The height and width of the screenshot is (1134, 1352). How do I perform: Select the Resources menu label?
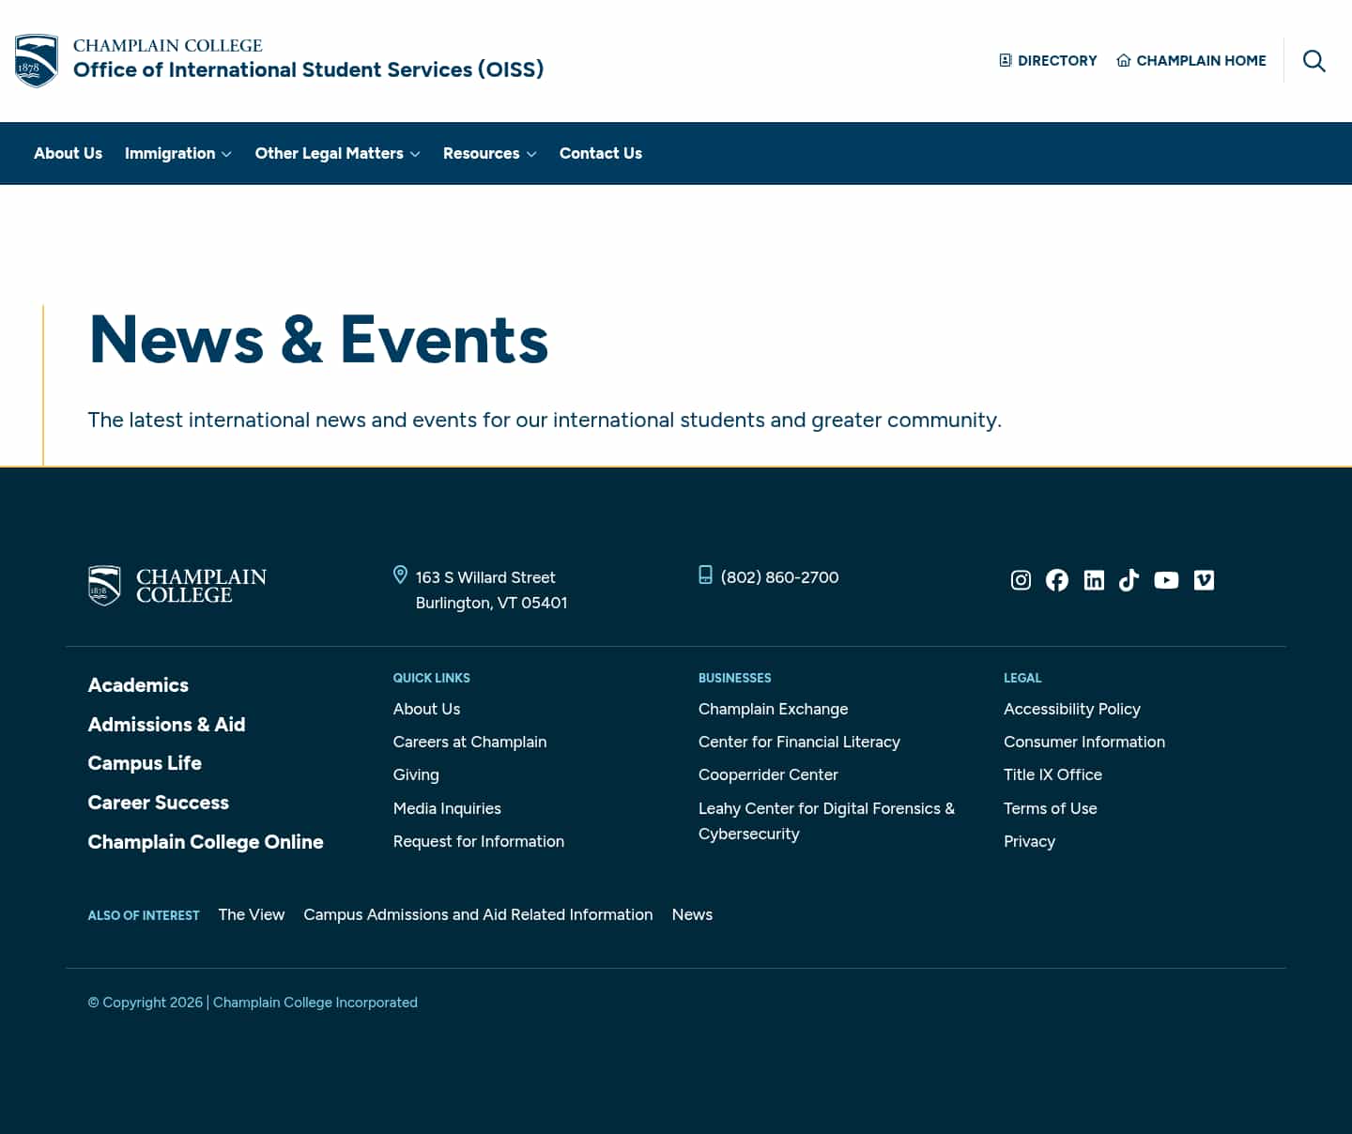(482, 153)
